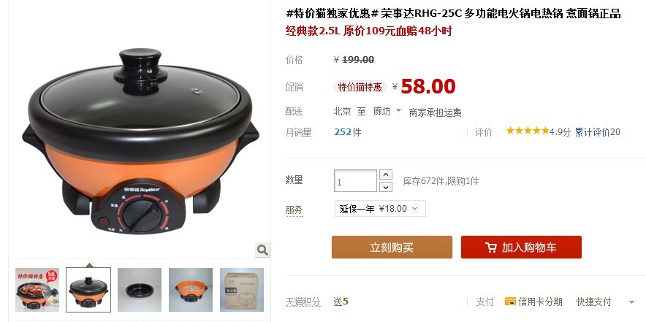Decrease quantity with the down arrow
Screen dimensions: 646x322
tap(385, 188)
